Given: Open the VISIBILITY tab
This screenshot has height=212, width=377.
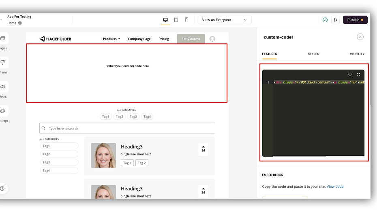Looking at the screenshot, I should click(357, 54).
